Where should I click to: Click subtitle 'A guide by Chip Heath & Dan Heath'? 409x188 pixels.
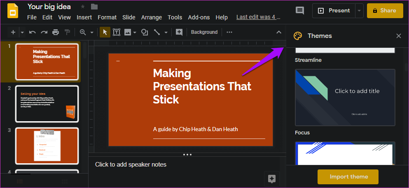195,129
